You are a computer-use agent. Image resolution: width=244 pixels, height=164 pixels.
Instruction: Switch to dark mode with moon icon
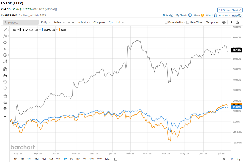coord(238,22)
